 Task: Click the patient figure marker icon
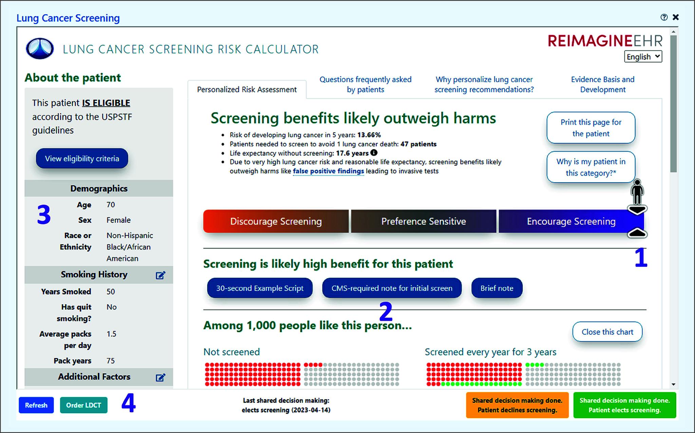[x=637, y=192]
